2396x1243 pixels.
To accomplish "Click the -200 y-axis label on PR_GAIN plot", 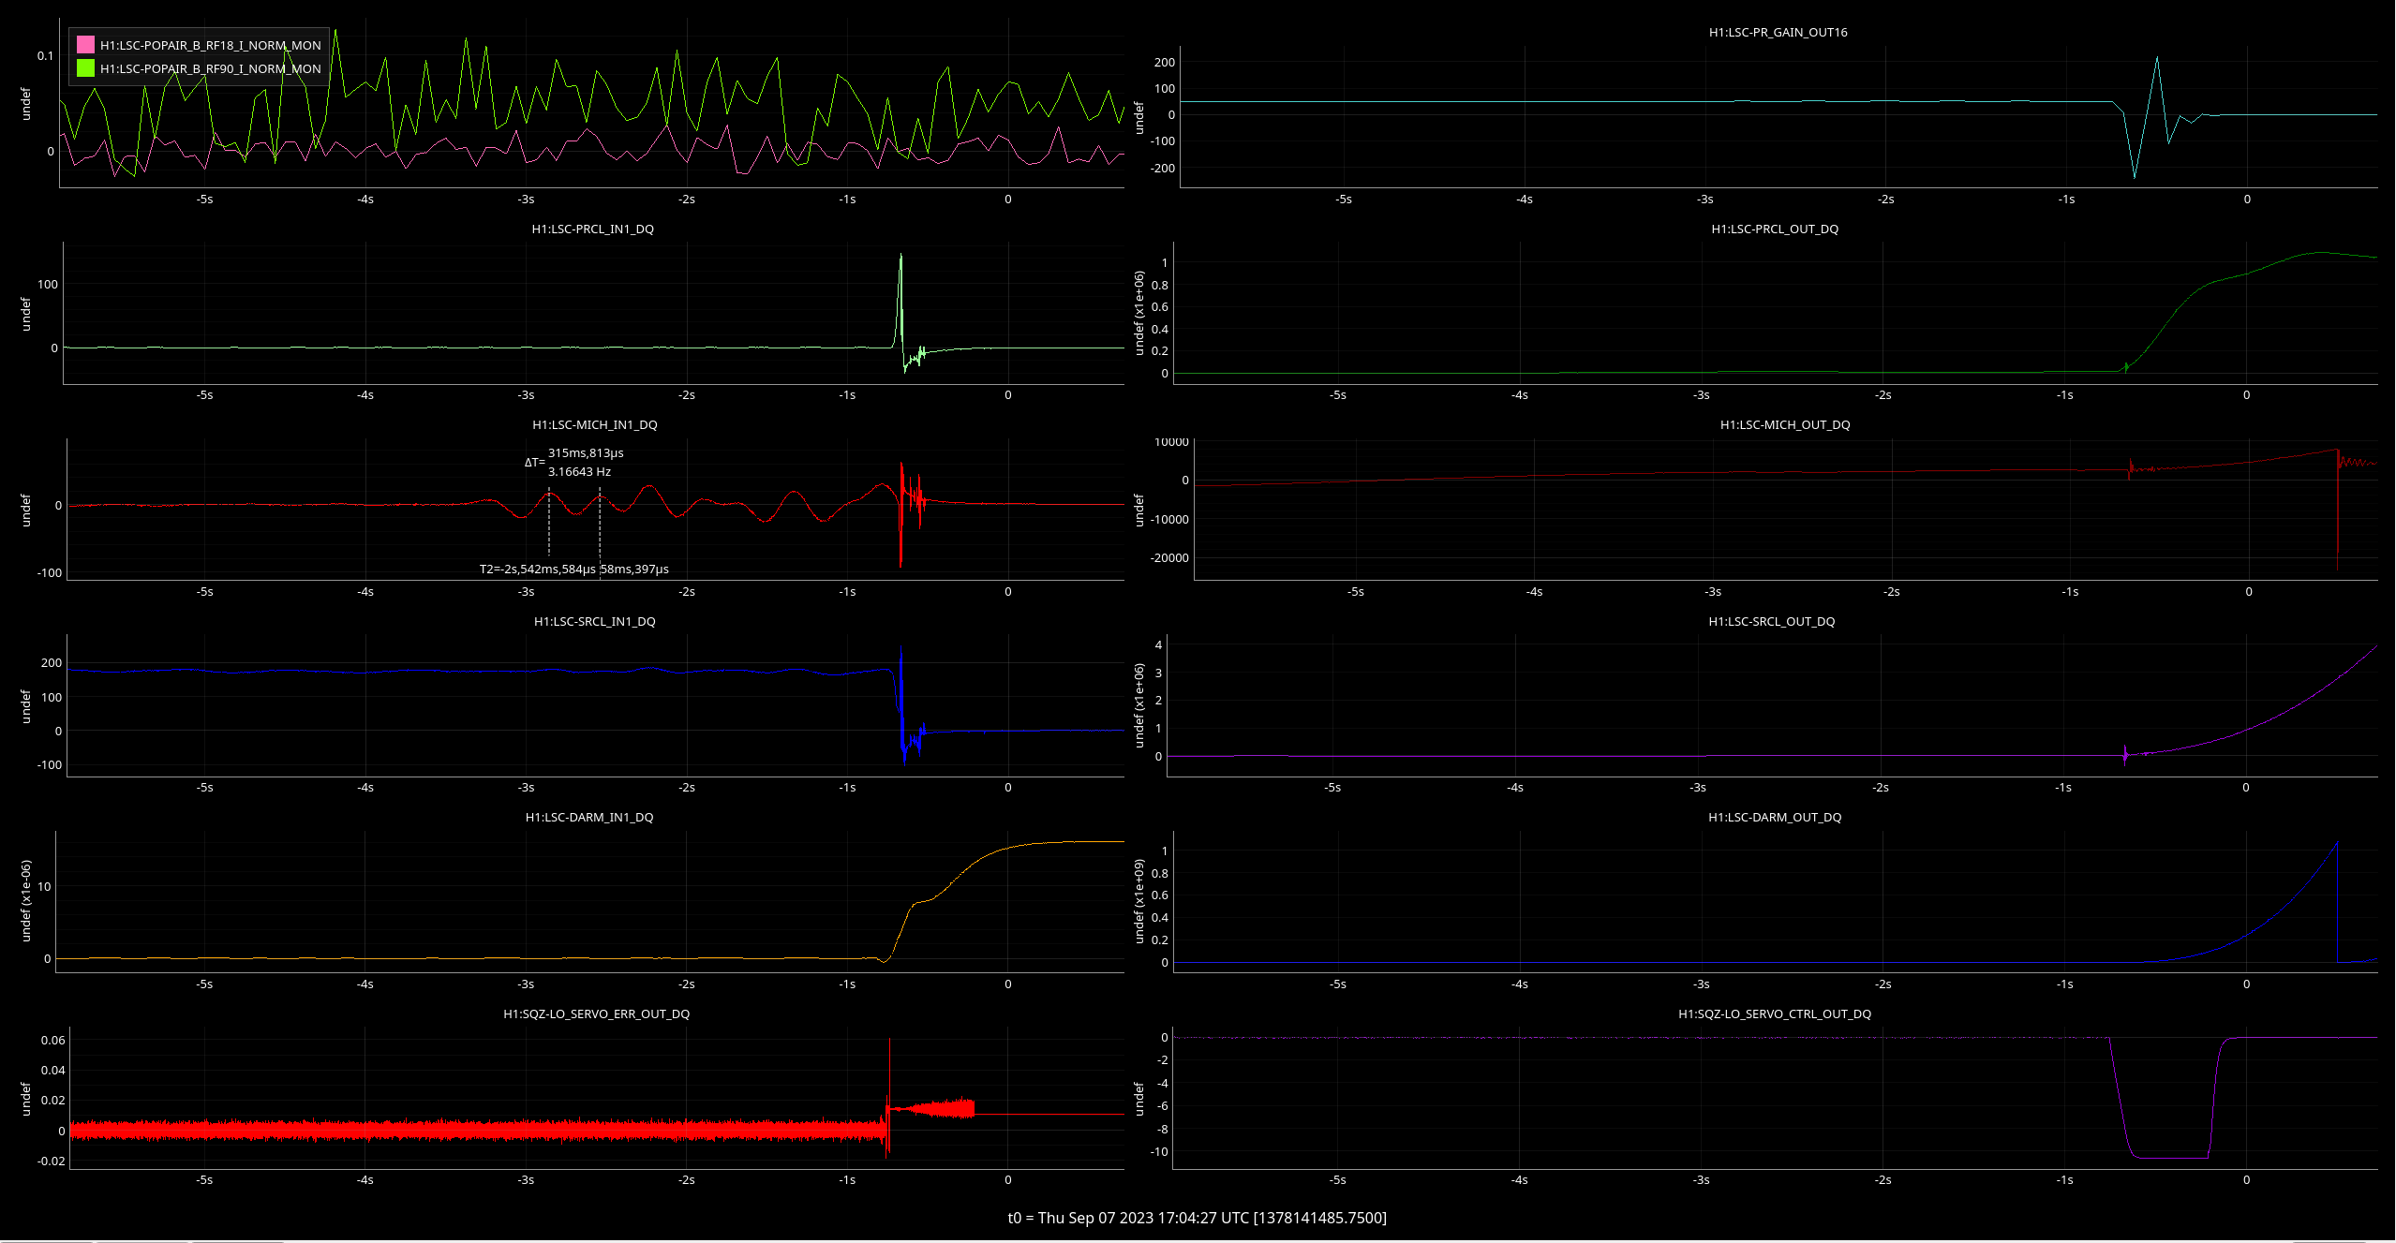I will (1163, 168).
